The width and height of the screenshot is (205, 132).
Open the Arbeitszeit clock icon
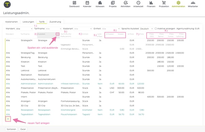[x=138, y=3]
